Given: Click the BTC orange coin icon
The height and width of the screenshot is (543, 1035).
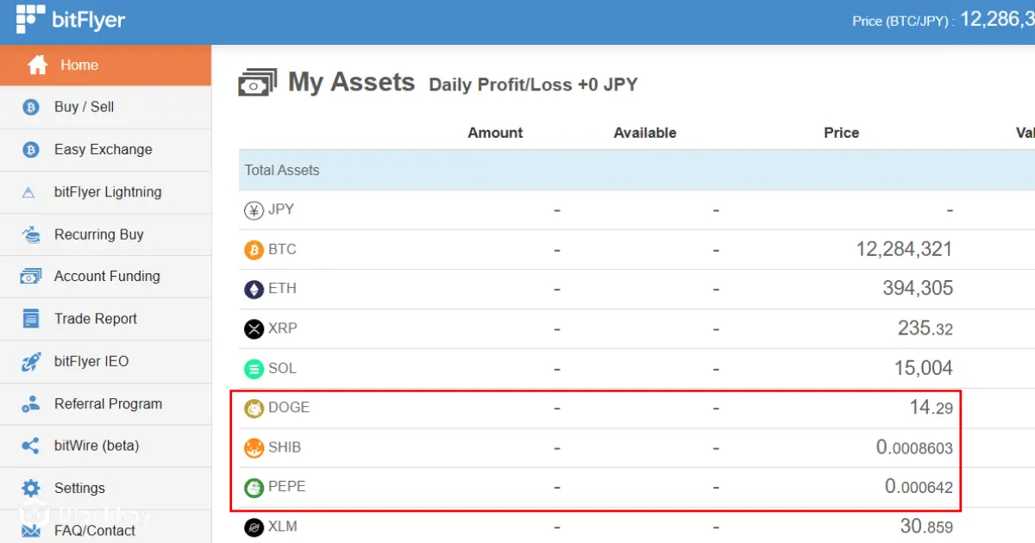Looking at the screenshot, I should (254, 250).
